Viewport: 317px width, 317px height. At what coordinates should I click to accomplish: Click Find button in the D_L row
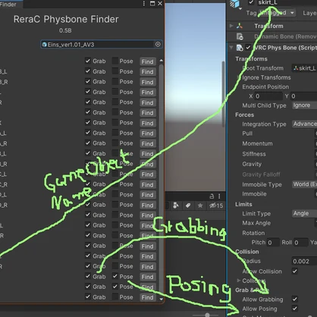coord(147,195)
